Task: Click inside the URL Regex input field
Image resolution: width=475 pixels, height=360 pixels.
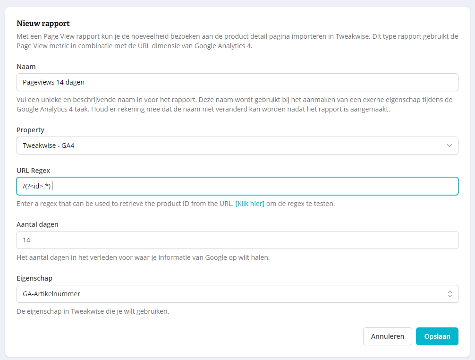Action: click(237, 186)
